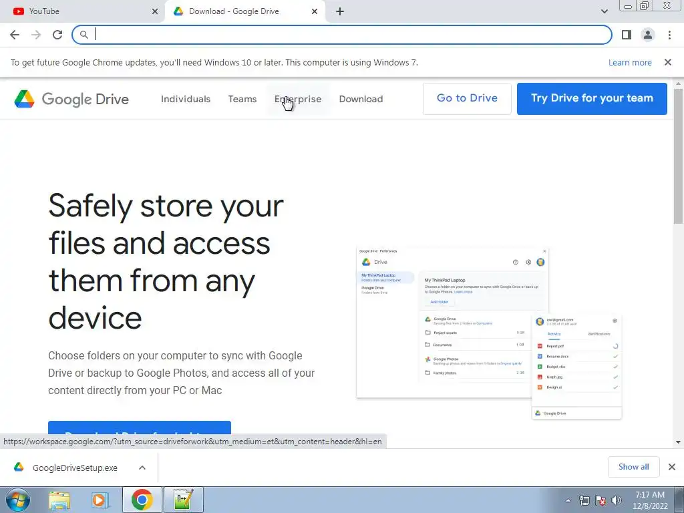Select the Download - Google Drive tab

pos(244,11)
